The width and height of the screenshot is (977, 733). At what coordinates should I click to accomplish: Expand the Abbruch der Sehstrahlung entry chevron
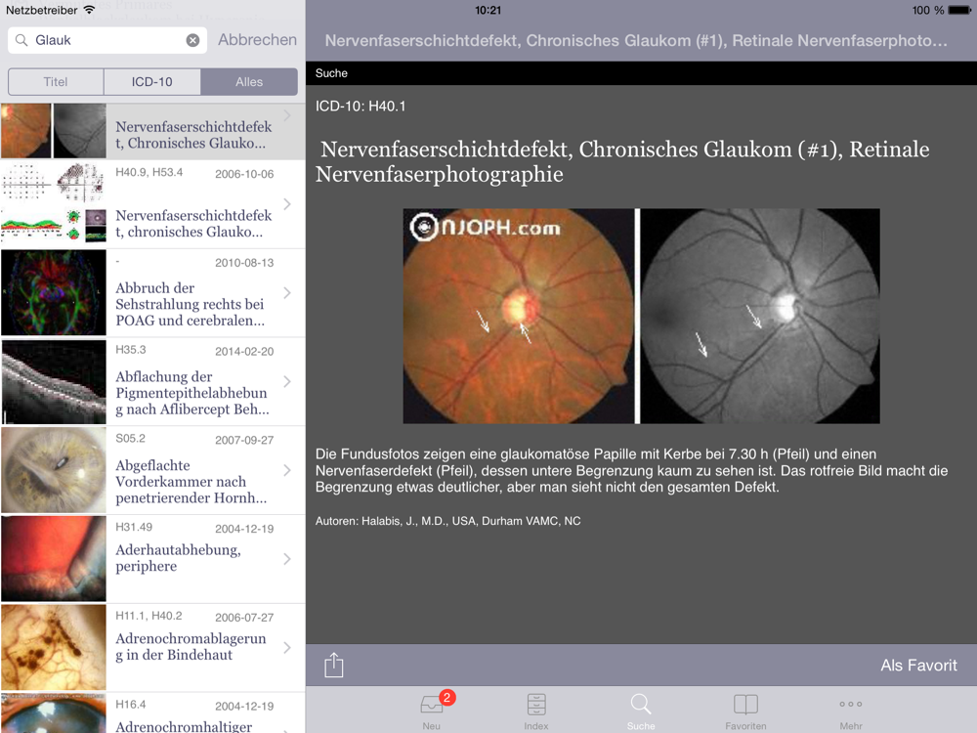coord(287,292)
